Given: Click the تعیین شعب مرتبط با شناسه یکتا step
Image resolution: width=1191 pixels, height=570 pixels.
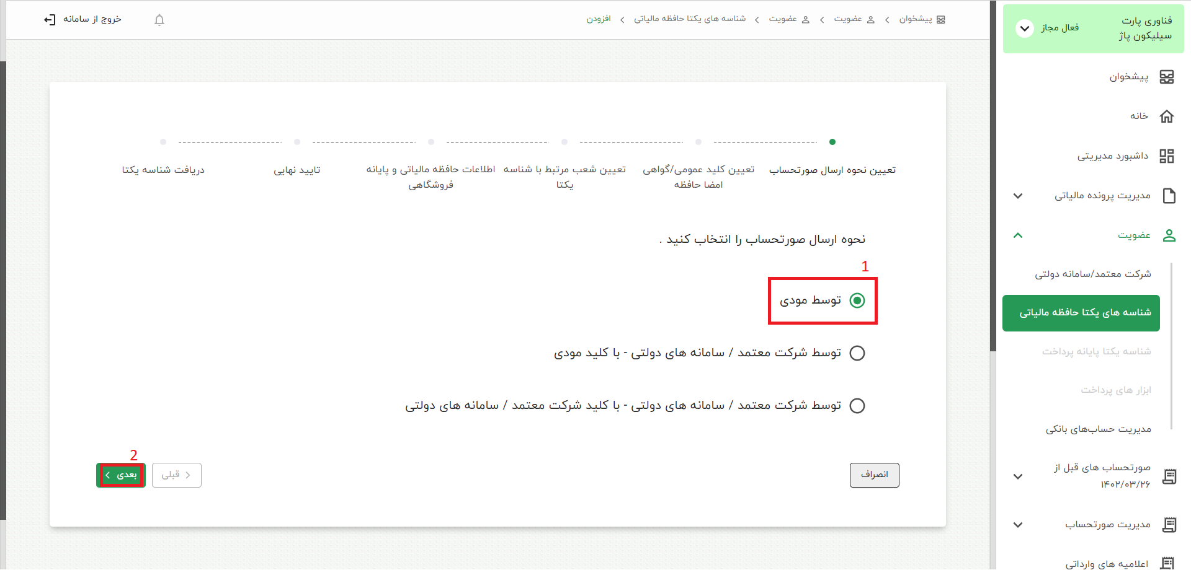Looking at the screenshot, I should point(564,177).
